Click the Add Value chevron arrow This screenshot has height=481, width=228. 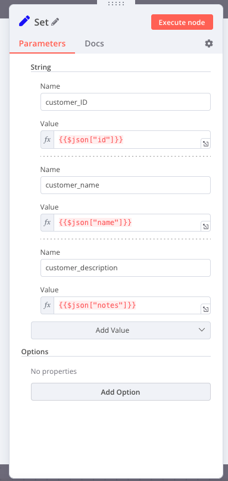(x=202, y=330)
